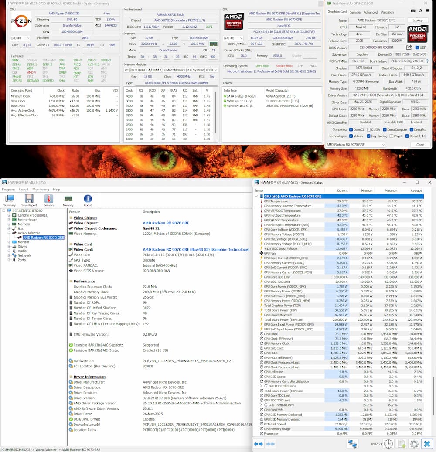Screen dimensions: 436x452
Task: Click the shrink-view arrows icon in Sensors window
Action: (270, 444)
